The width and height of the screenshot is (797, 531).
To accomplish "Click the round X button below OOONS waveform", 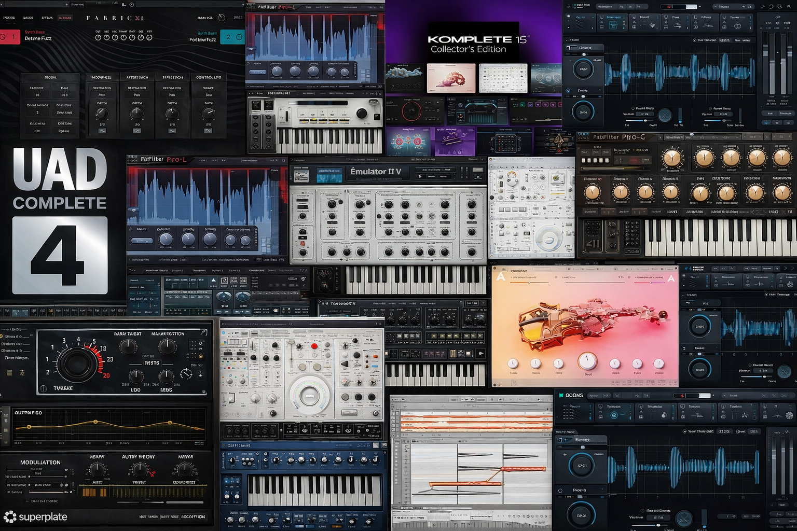I will (684, 519).
